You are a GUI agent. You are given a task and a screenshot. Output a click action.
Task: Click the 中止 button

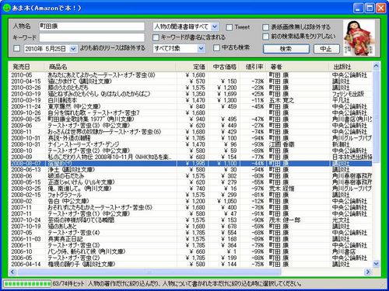[326, 49]
